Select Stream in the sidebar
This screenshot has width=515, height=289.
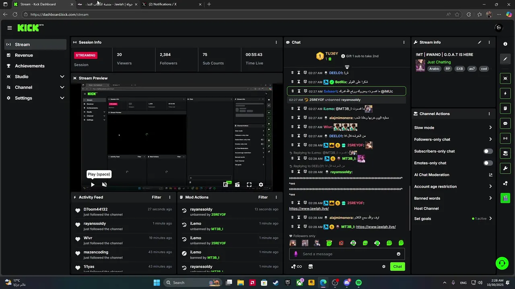coord(35,45)
